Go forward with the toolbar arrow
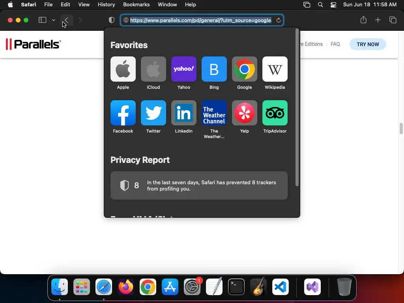 80,20
